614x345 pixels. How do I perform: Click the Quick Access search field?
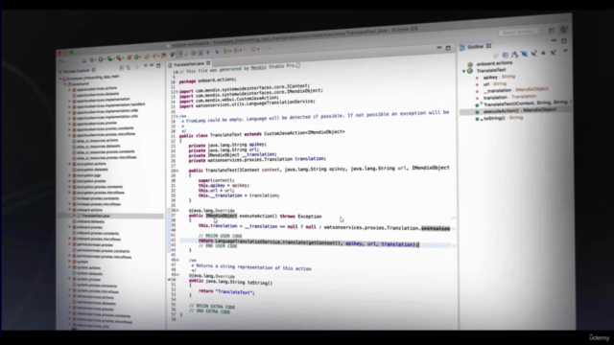point(518,32)
